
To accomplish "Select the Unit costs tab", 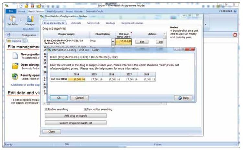I will pos(76,23).
